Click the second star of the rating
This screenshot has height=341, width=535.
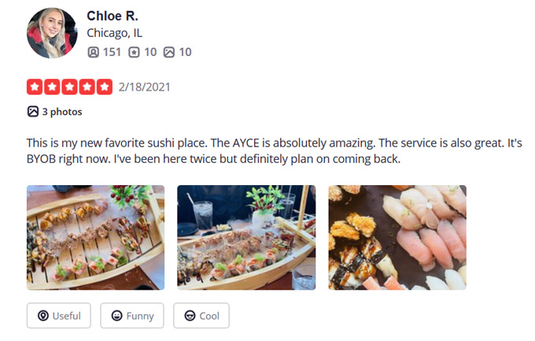(53, 87)
